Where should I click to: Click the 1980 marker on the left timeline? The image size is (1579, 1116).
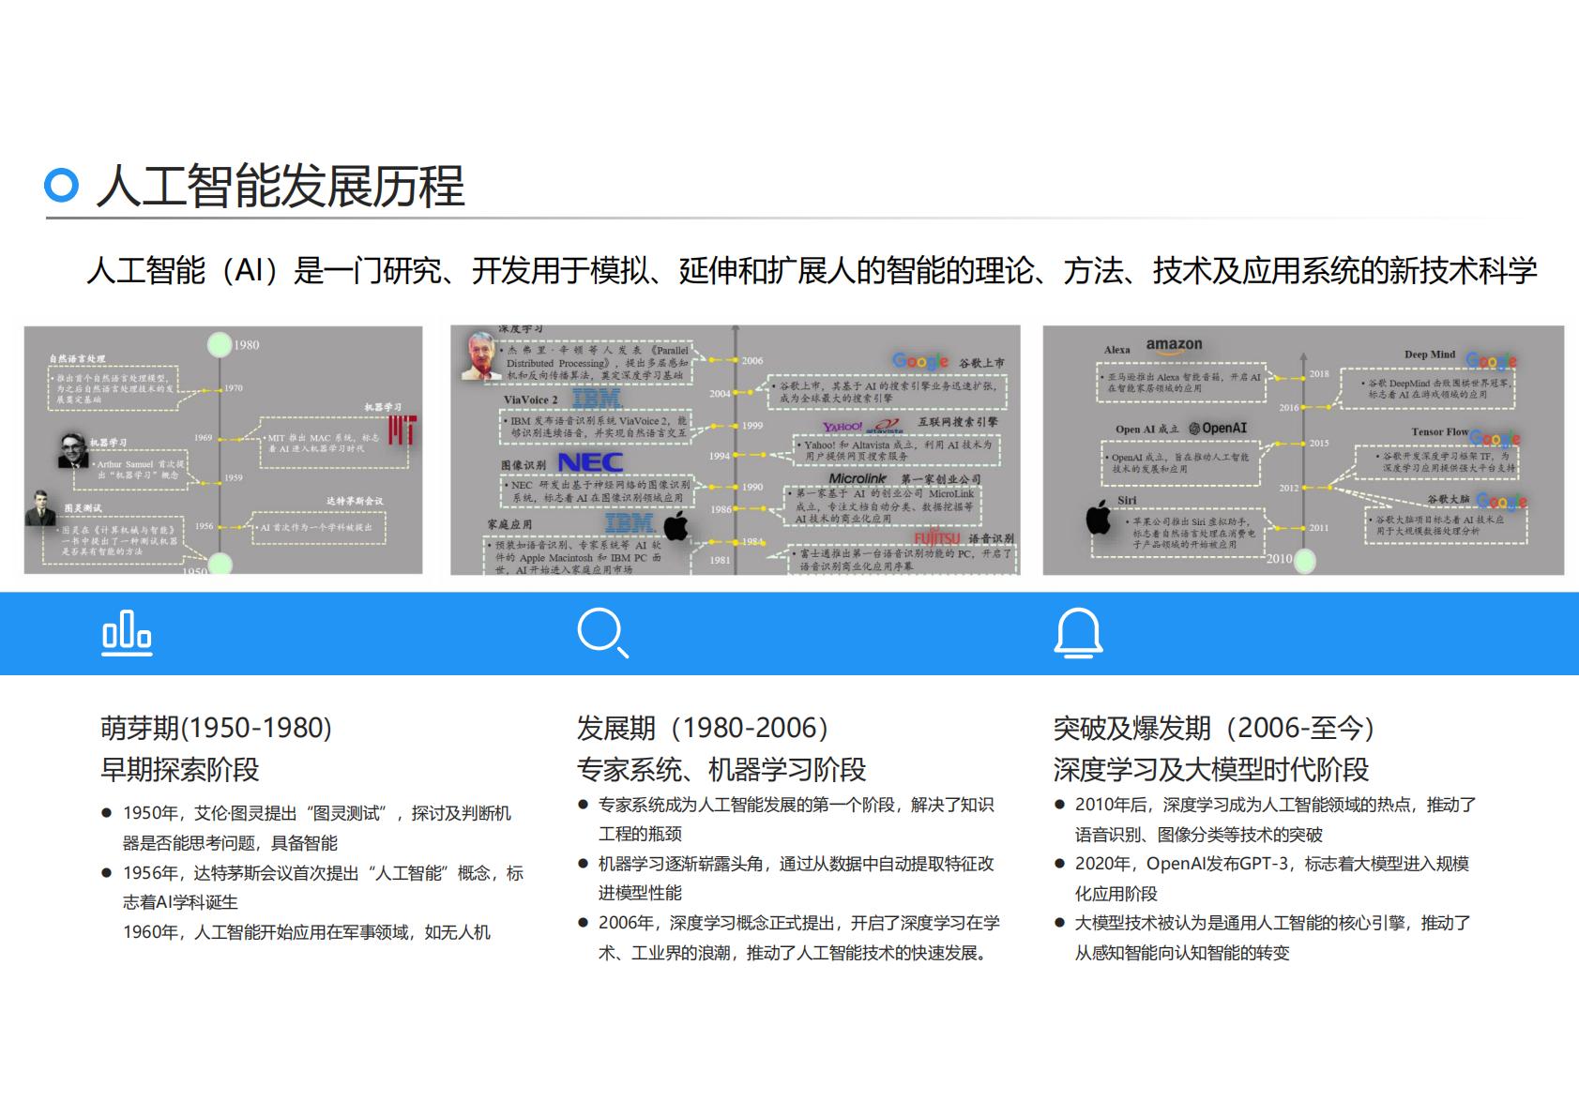coord(219,345)
